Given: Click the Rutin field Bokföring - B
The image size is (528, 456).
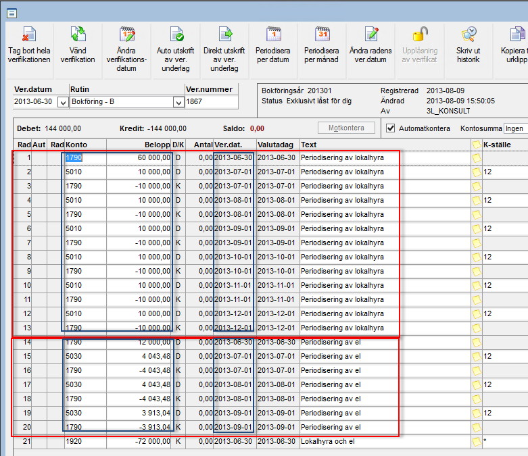Looking at the screenshot, I should click(122, 101).
